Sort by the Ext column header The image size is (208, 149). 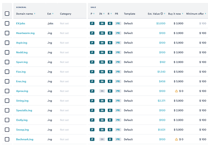[x=50, y=14]
